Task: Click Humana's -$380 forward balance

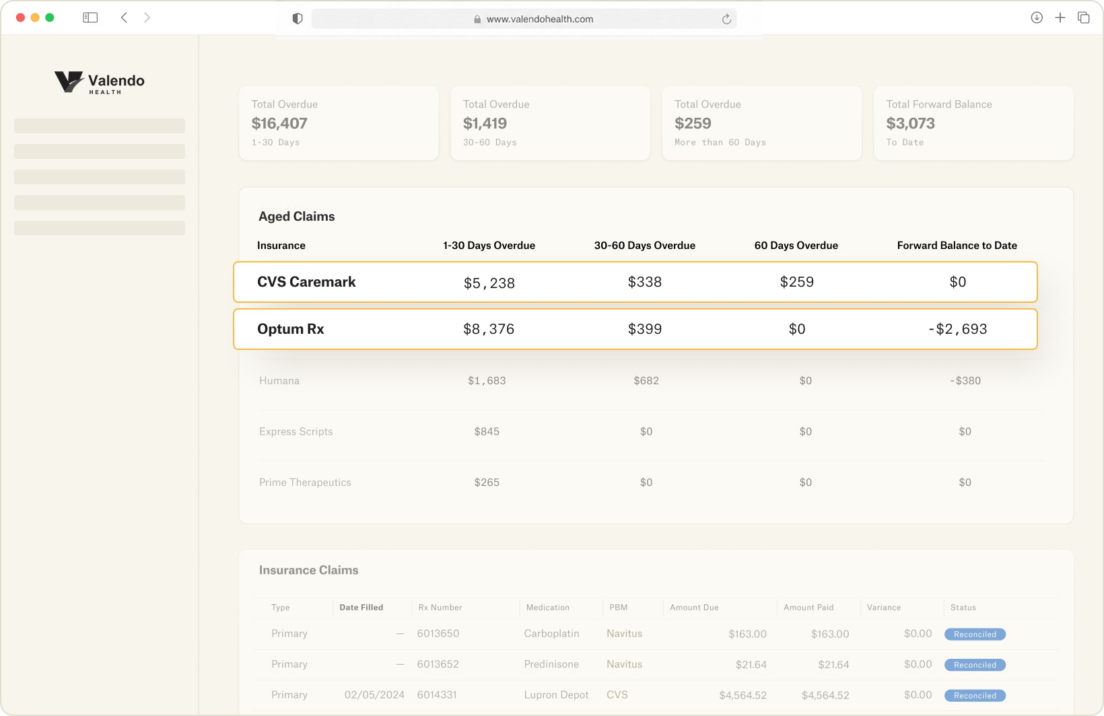Action: (965, 381)
